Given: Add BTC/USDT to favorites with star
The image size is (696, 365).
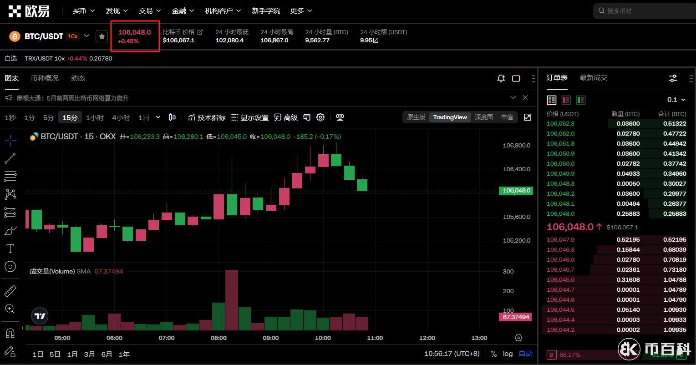Looking at the screenshot, I should tap(102, 36).
